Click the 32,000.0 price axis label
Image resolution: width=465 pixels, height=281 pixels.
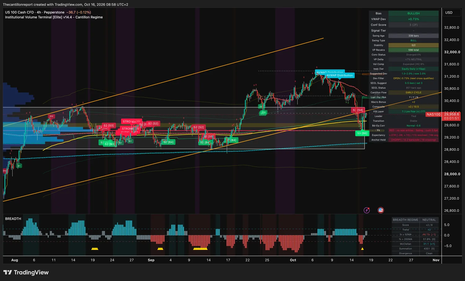[x=452, y=52]
